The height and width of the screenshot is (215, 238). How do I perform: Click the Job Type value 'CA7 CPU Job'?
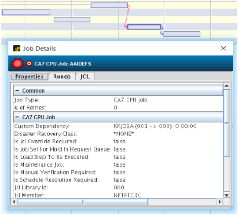[130, 100]
